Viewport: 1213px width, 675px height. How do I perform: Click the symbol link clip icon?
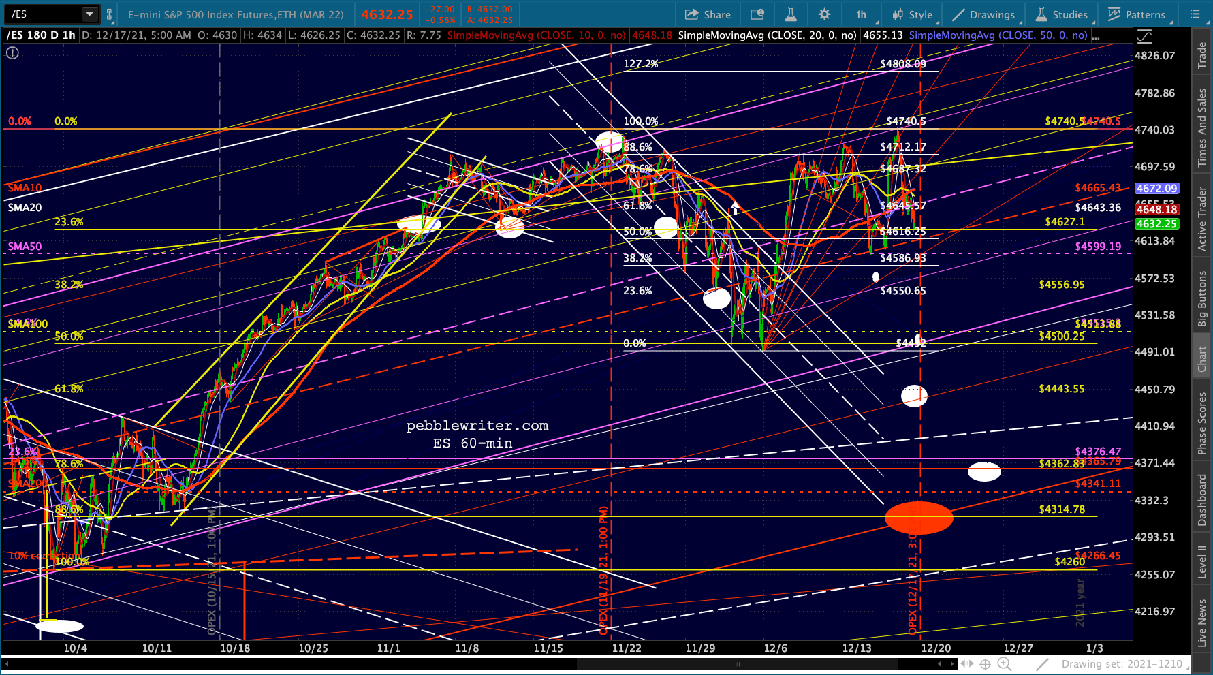[109, 14]
